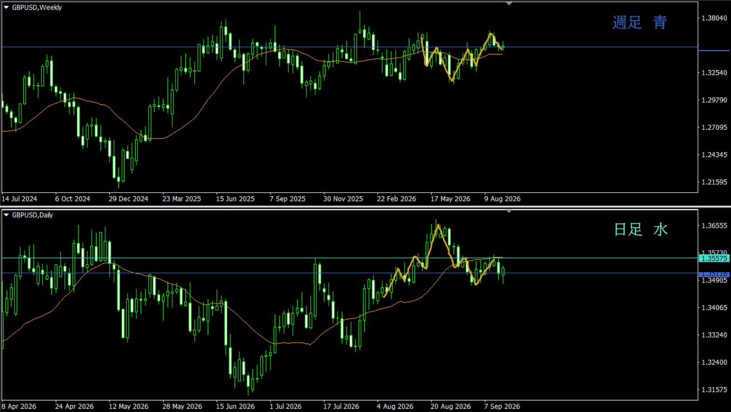Click the cyan 1.35575 price tag
Image resolution: width=731 pixels, height=412 pixels.
(x=714, y=259)
